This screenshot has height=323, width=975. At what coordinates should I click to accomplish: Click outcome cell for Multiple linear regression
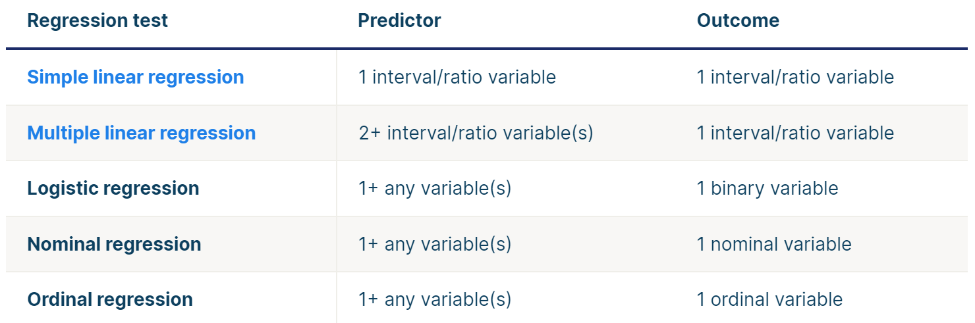click(795, 133)
